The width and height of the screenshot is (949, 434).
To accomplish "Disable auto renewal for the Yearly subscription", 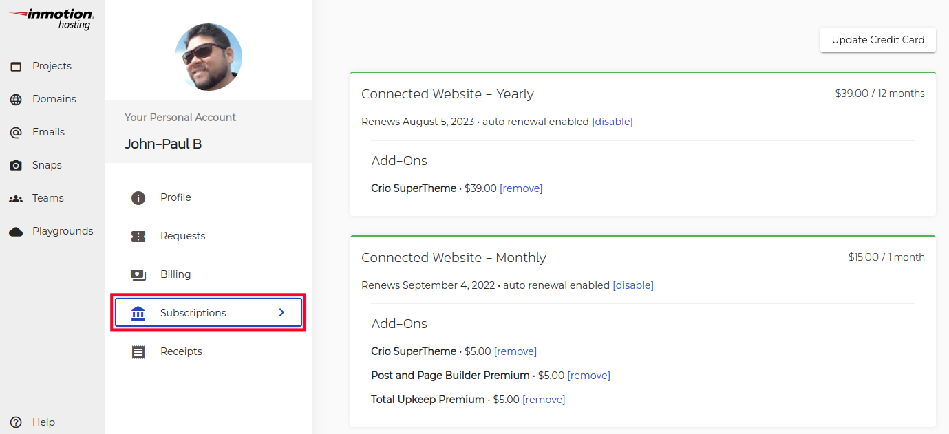I will [612, 122].
